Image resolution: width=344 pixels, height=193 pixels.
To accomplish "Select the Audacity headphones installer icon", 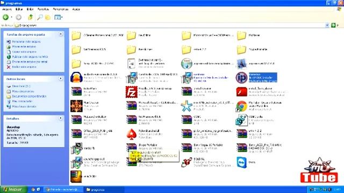I will click(76, 77).
